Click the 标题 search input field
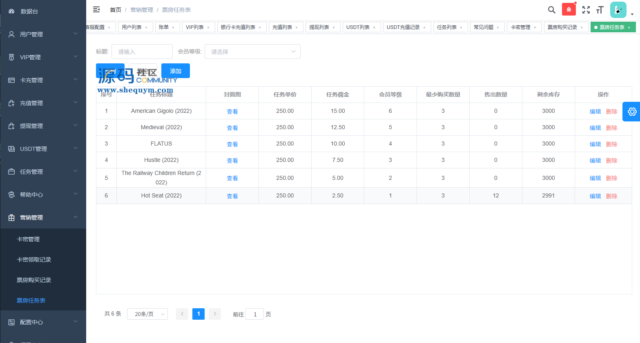 point(142,52)
